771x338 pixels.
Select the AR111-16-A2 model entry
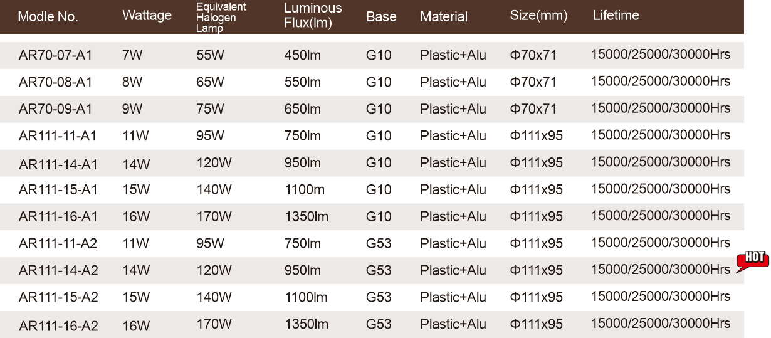click(58, 325)
